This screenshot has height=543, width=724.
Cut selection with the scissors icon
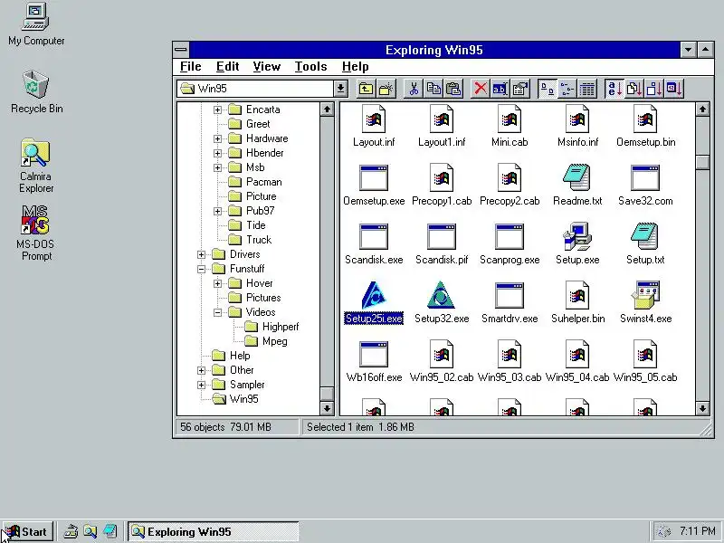pyautogui.click(x=414, y=89)
